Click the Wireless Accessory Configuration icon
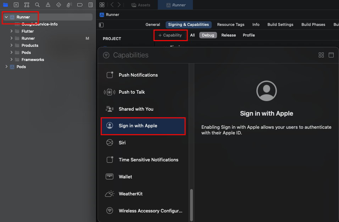The width and height of the screenshot is (339, 222). point(110,211)
